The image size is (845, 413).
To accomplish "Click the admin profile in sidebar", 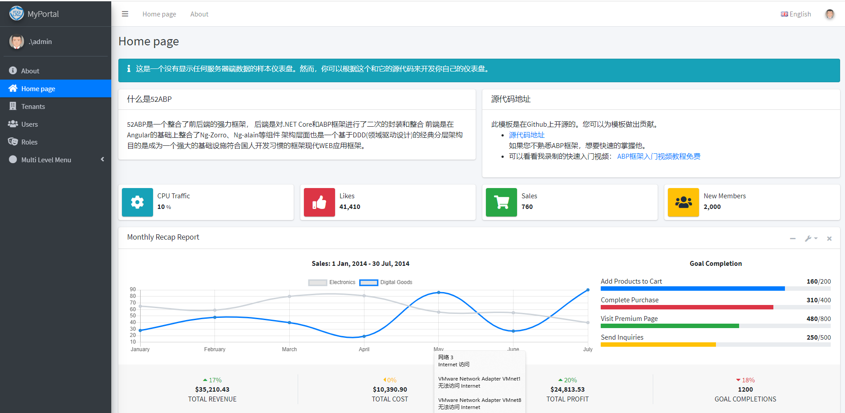I will point(40,42).
